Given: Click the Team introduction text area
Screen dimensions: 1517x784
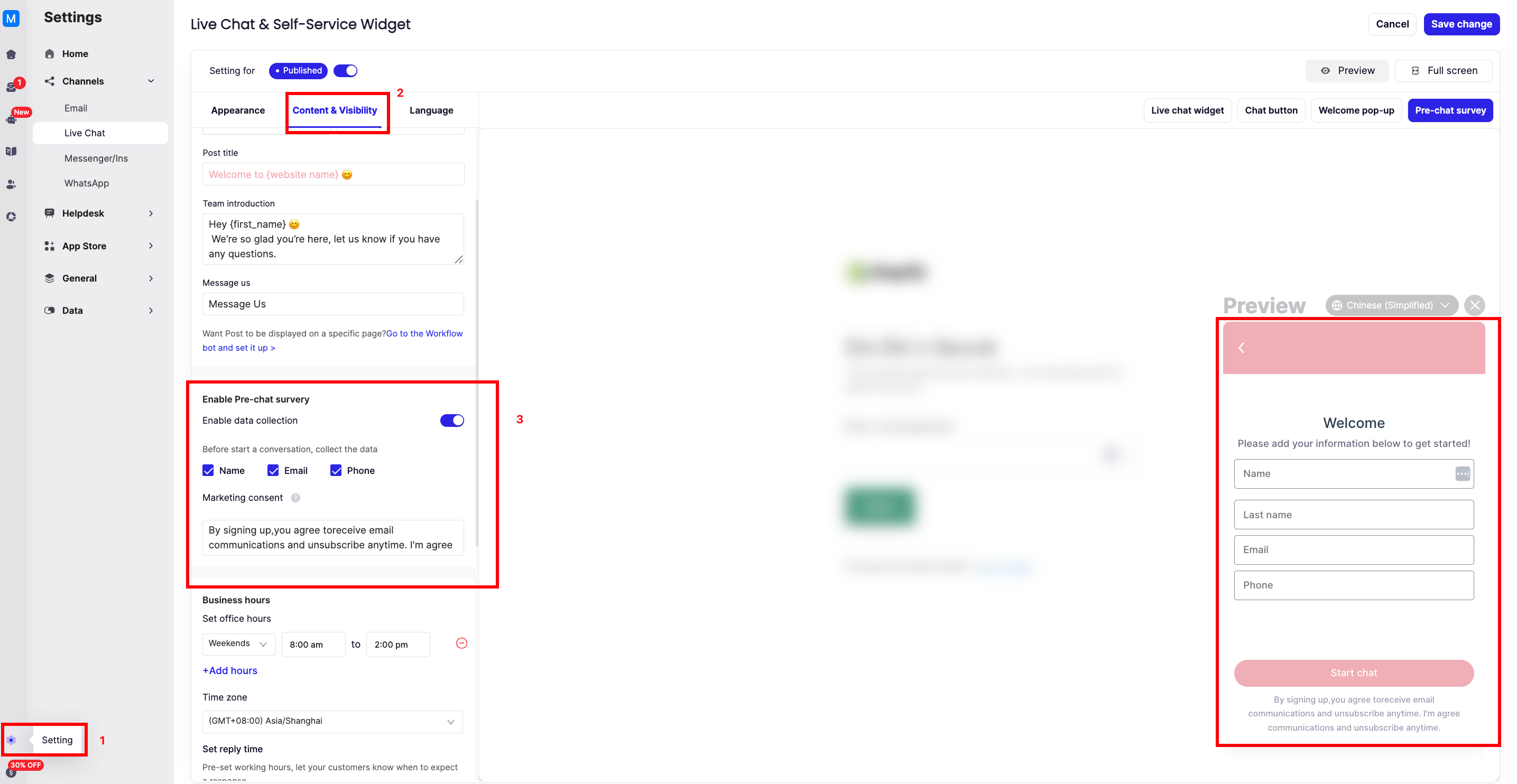Looking at the screenshot, I should [334, 239].
